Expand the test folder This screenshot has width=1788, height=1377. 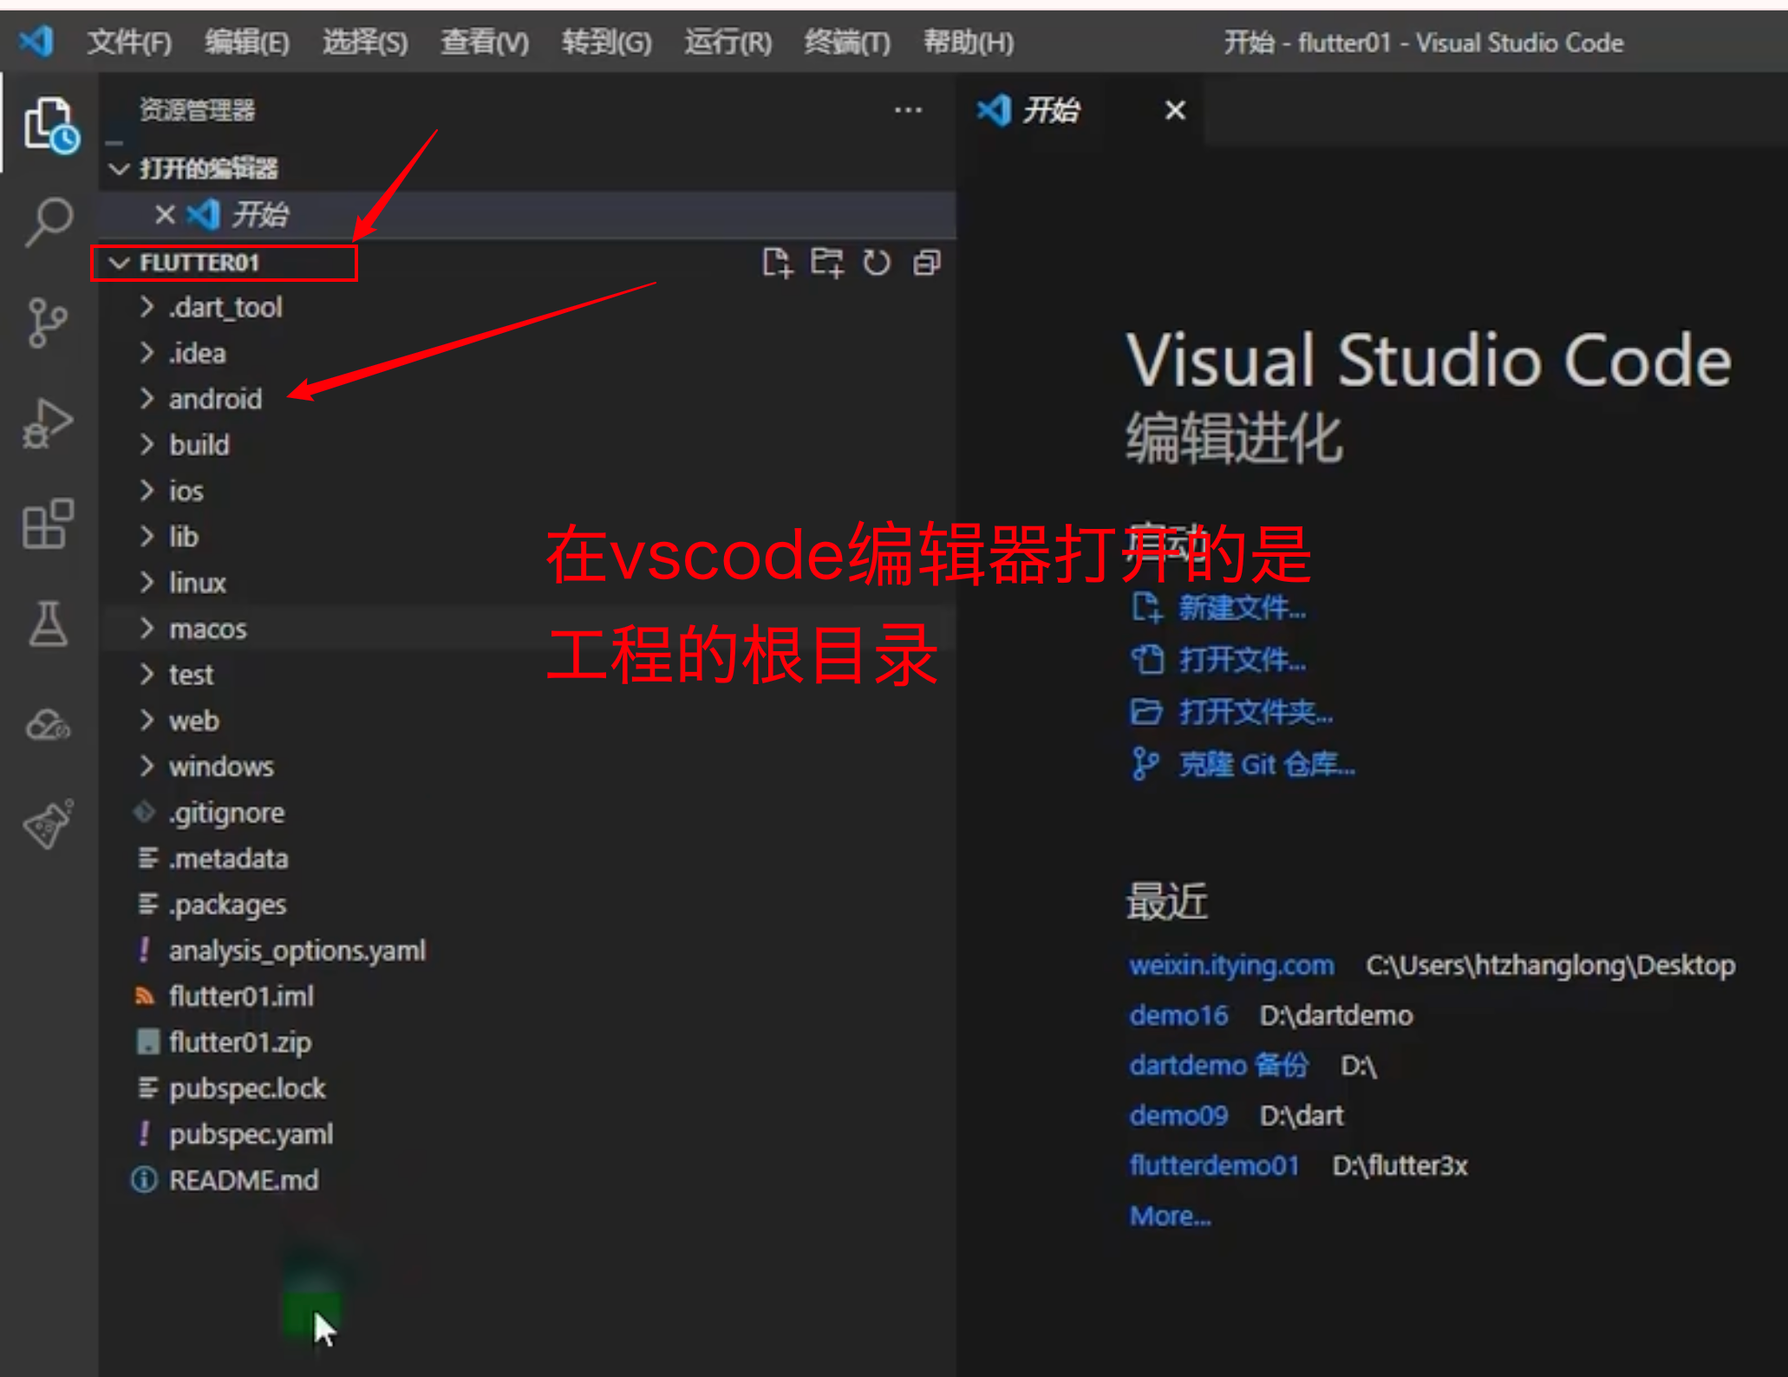coord(146,675)
